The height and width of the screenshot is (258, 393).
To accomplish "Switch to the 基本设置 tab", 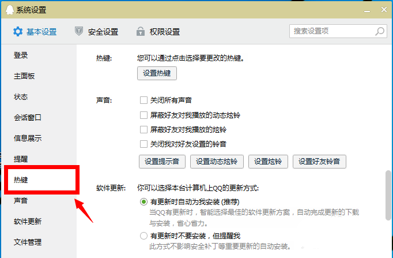I will [x=35, y=32].
